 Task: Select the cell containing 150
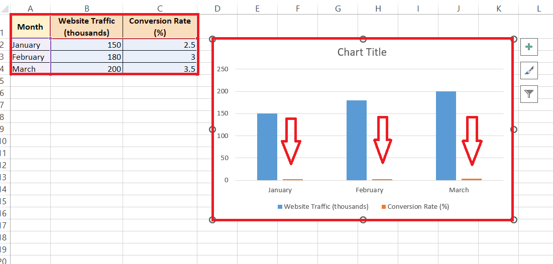point(87,45)
